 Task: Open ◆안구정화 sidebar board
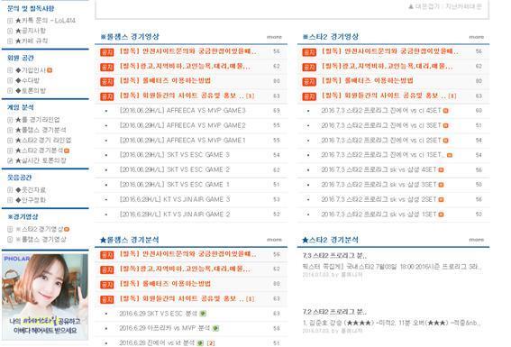(31, 200)
